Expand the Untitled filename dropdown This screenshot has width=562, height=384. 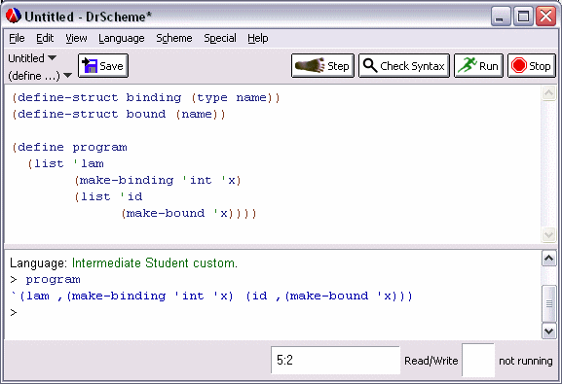32,58
